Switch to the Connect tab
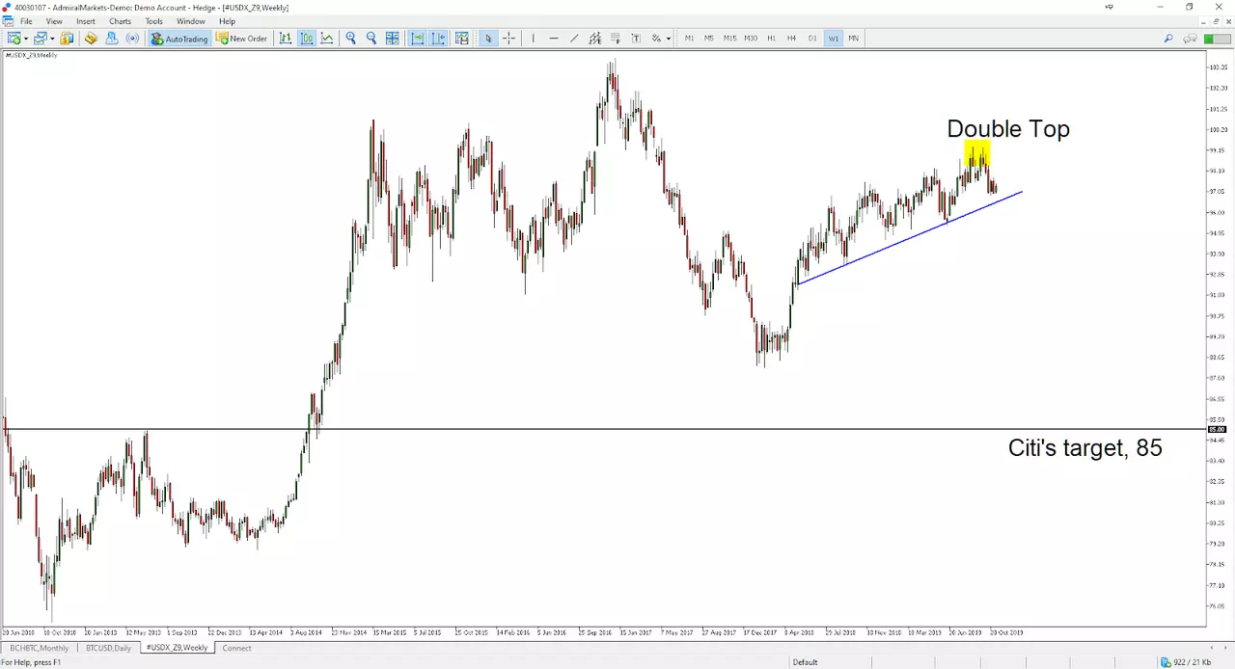The width and height of the screenshot is (1235, 669). coord(237,648)
